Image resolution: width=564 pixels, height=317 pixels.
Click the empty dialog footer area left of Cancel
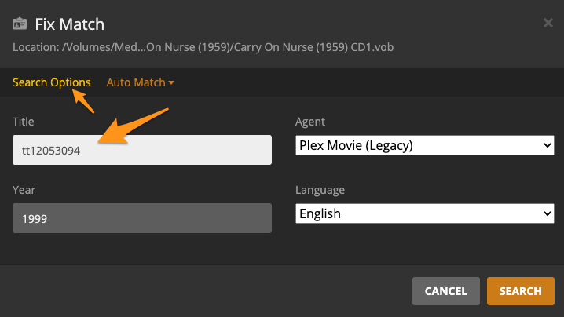204,290
